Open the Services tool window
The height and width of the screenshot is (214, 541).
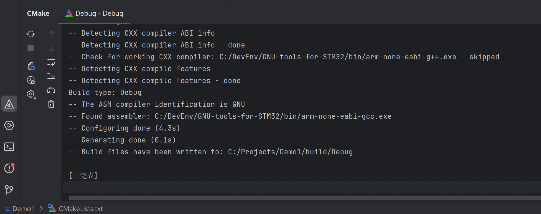(x=9, y=125)
